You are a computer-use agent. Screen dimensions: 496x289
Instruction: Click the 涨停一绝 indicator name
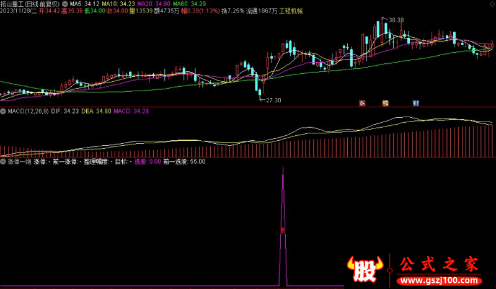[19, 162]
